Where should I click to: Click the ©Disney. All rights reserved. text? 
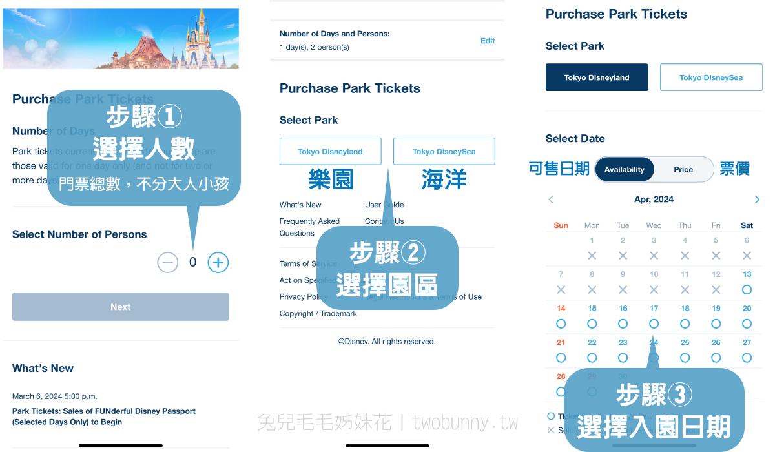click(387, 341)
